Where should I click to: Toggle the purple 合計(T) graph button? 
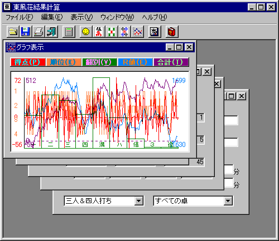[171, 62]
